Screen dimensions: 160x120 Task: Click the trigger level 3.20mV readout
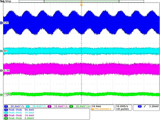(154, 107)
